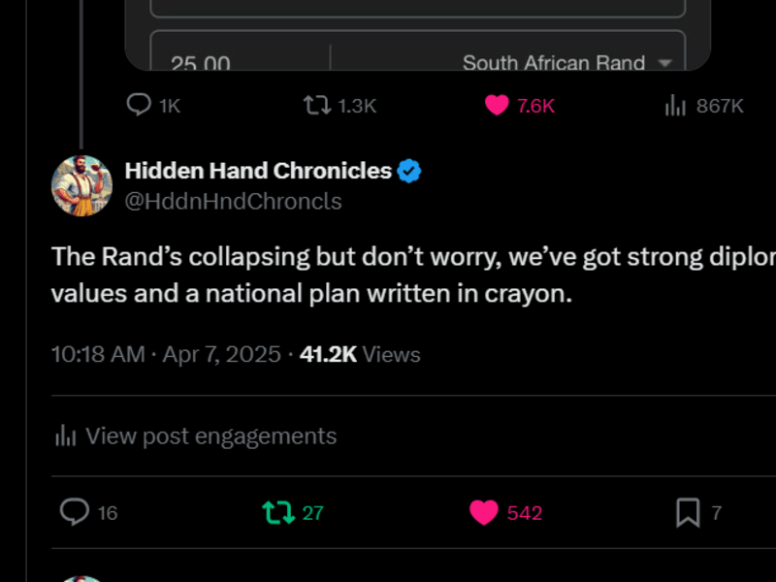Click the bar chart icon beside View post engagements
The width and height of the screenshot is (776, 582).
coord(65,436)
